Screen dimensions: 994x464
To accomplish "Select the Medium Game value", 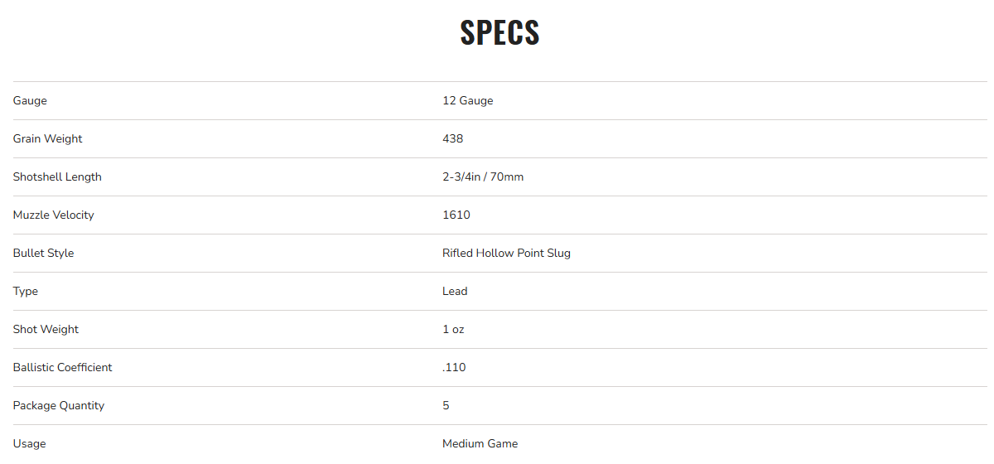I will 480,444.
